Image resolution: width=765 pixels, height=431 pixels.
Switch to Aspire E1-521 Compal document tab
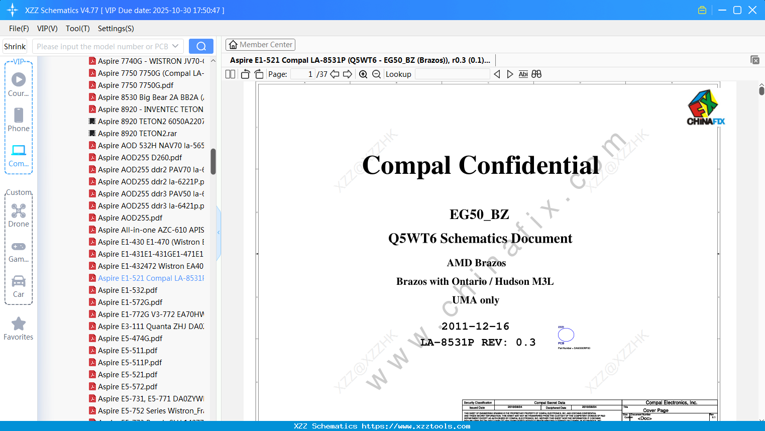(x=360, y=60)
